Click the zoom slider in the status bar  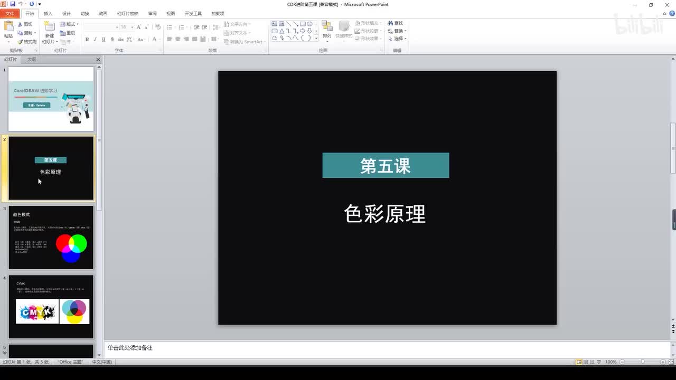(643, 362)
